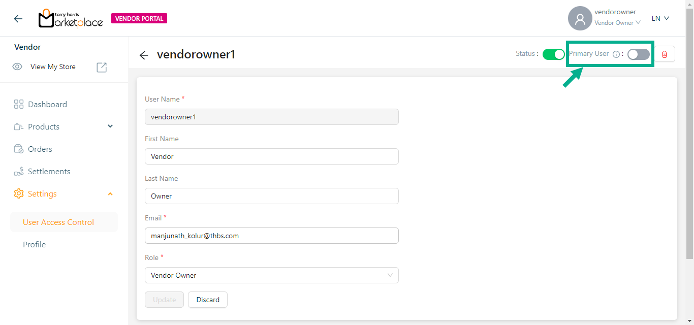Click the Torry Harris Marketplace logo
Viewport: 694px width, 325px height.
click(x=71, y=19)
